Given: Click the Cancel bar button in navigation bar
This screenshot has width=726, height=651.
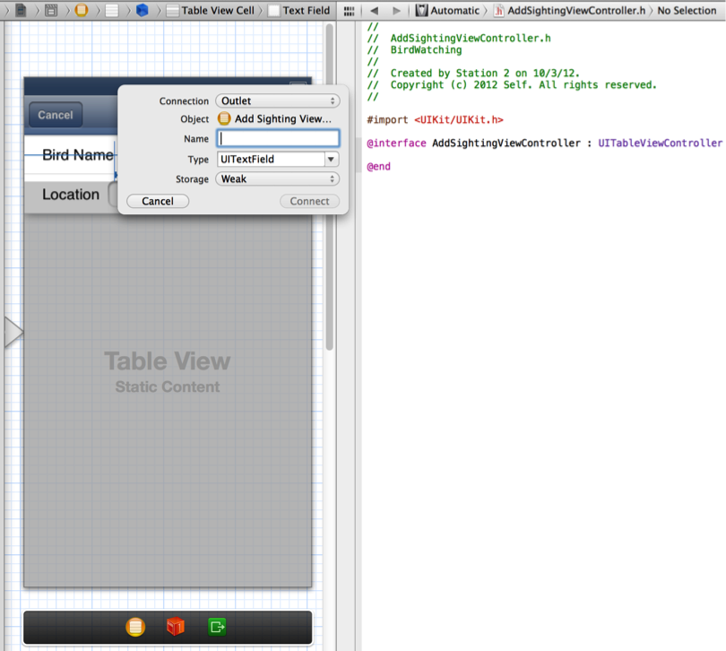Looking at the screenshot, I should pyautogui.click(x=56, y=115).
